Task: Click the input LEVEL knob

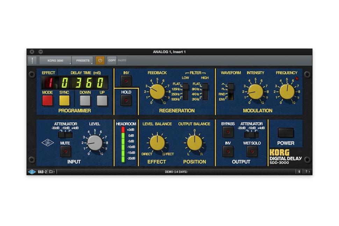Action: [95, 143]
